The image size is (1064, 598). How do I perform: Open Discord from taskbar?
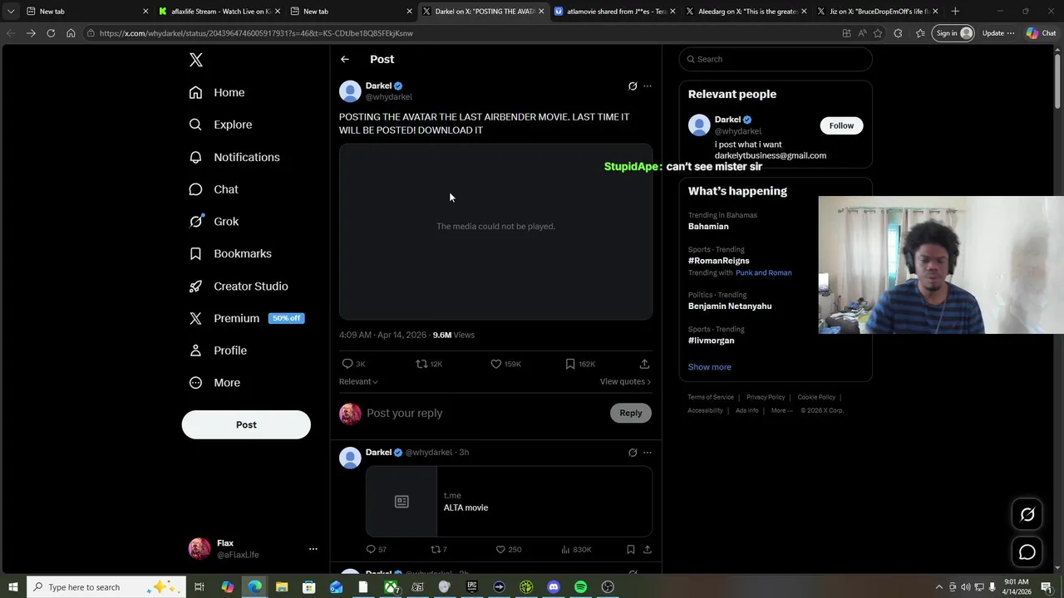[x=554, y=587]
